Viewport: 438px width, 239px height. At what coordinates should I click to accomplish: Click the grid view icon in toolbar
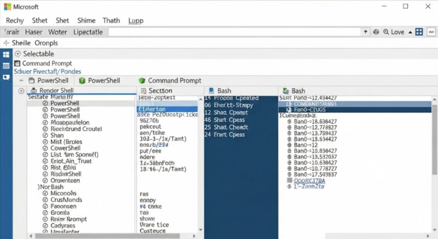(x=419, y=32)
